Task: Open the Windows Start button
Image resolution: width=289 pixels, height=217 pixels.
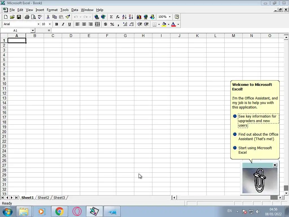Action: coord(8,211)
